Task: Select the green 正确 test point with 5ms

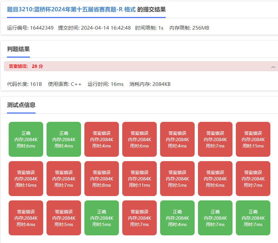Action: tap(102, 218)
